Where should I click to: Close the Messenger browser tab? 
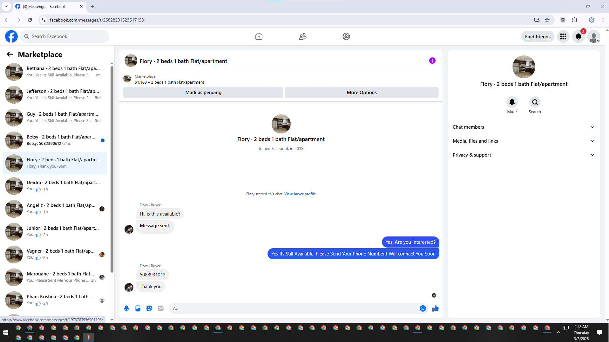click(x=81, y=6)
